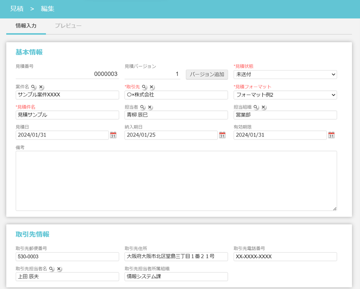Open the 取引先 lookup search icon
The image size is (360, 289).
(144, 87)
